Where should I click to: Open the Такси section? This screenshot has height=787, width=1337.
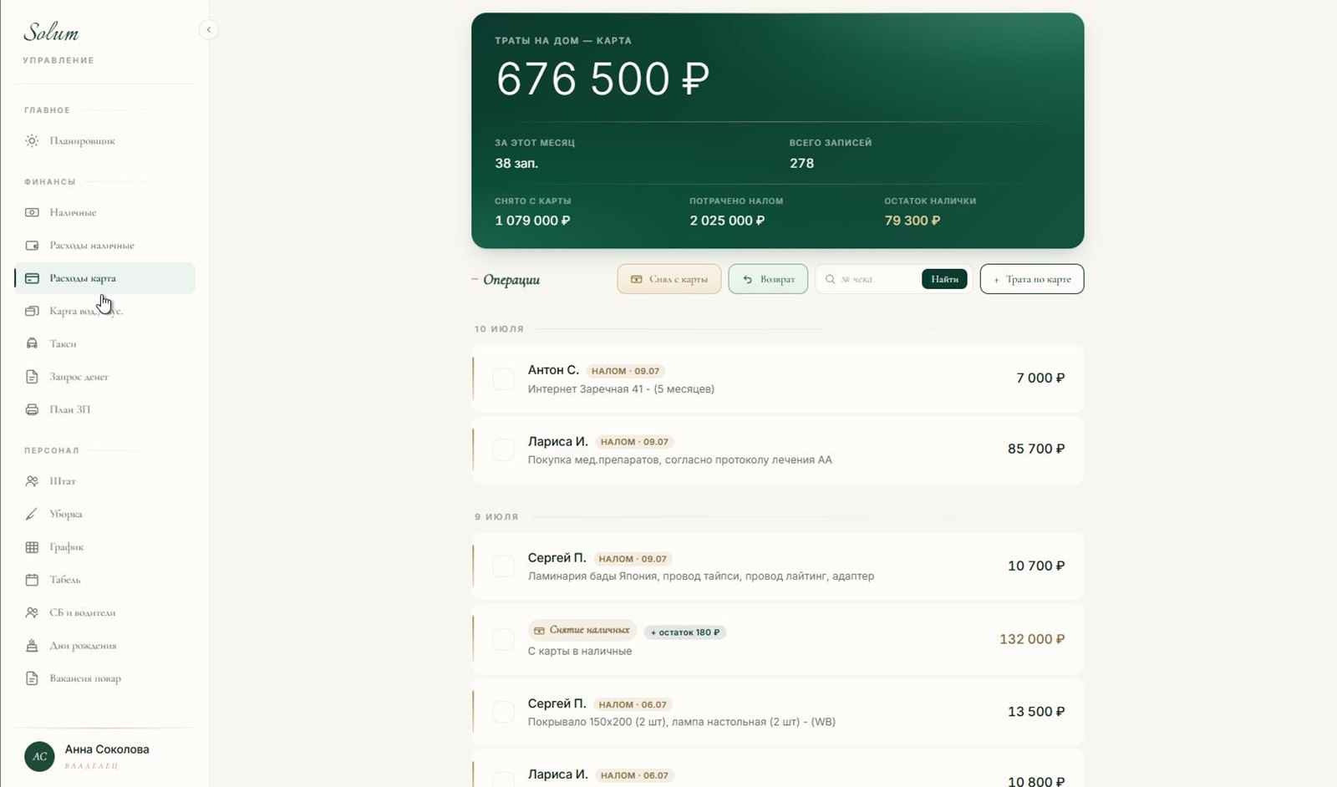(x=104, y=343)
